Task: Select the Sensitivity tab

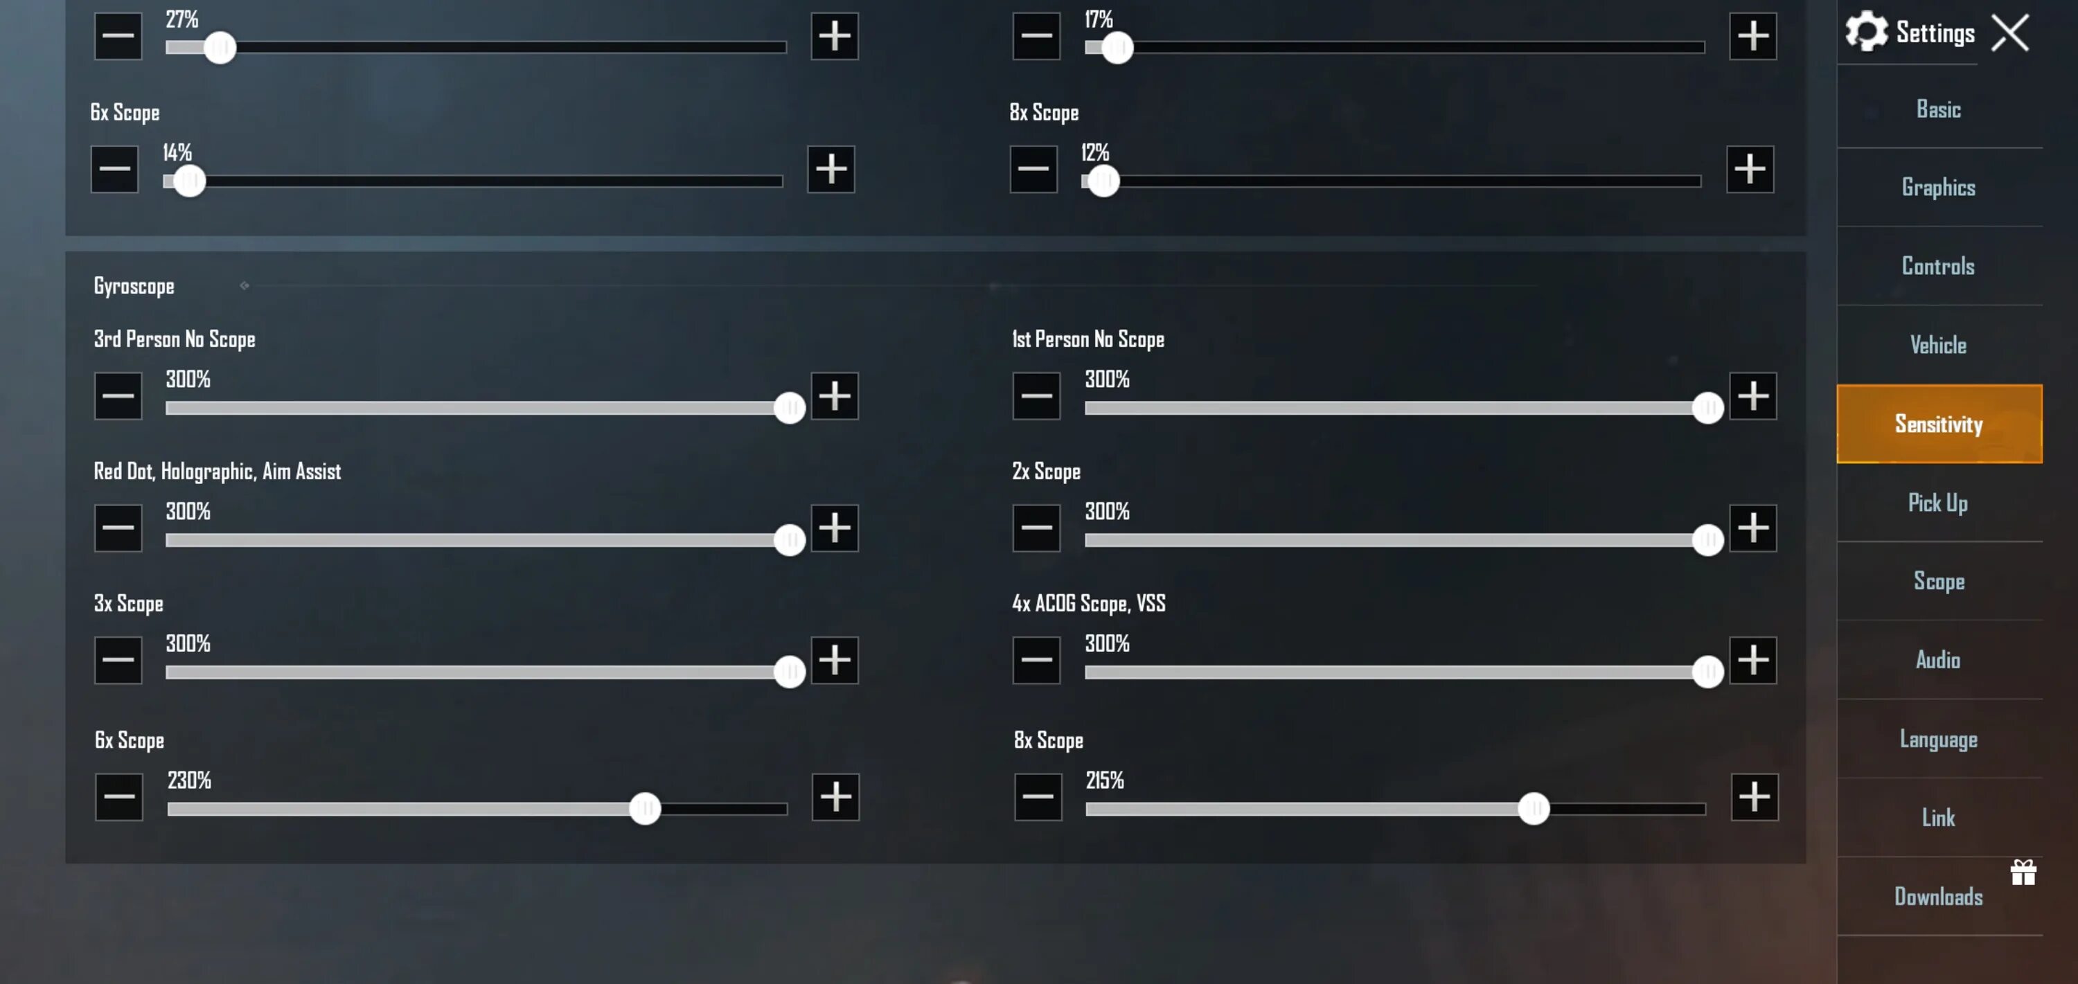Action: point(1939,424)
